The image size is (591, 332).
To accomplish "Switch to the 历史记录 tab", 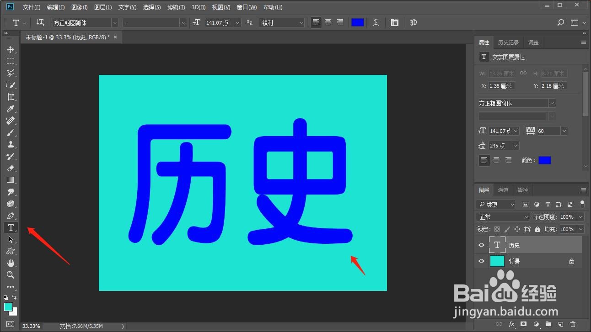I will 508,42.
